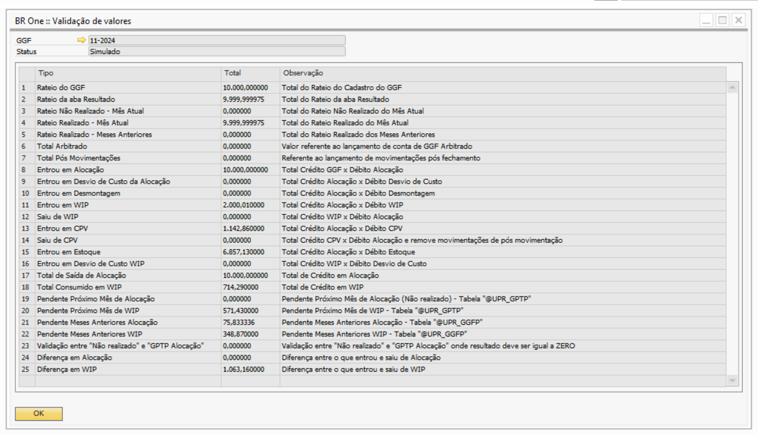Select 'Pendente Meses Anteriores Alocação' Tipo cell
The height and width of the screenshot is (435, 758).
(x=128, y=322)
